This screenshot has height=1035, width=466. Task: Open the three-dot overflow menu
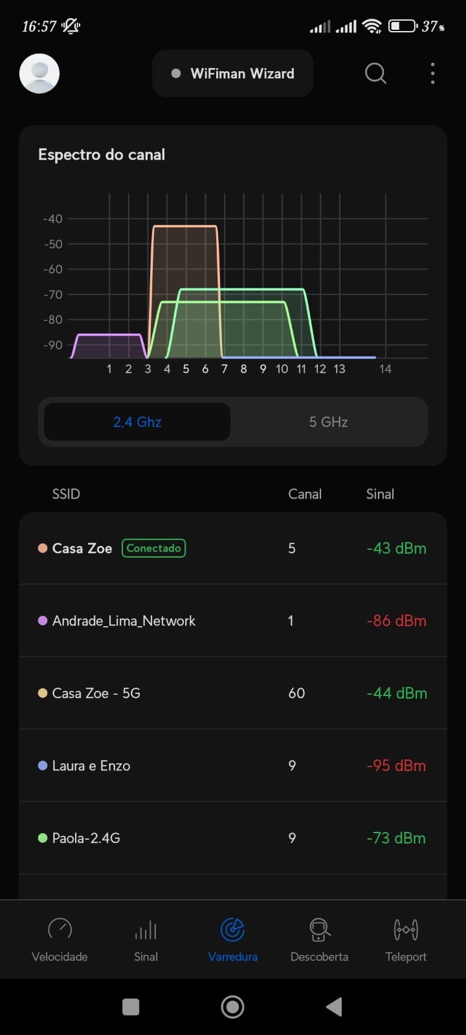click(x=432, y=74)
